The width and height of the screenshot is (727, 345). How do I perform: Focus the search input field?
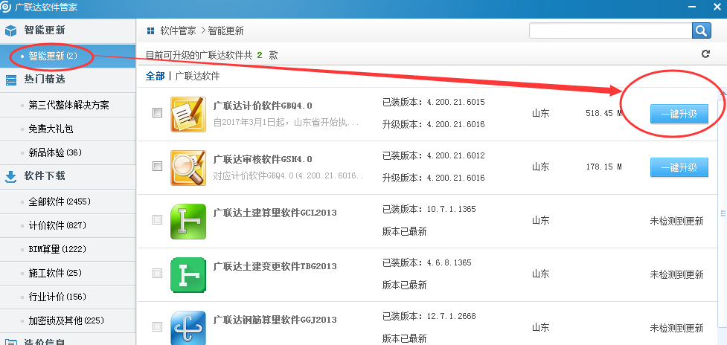[x=611, y=31]
